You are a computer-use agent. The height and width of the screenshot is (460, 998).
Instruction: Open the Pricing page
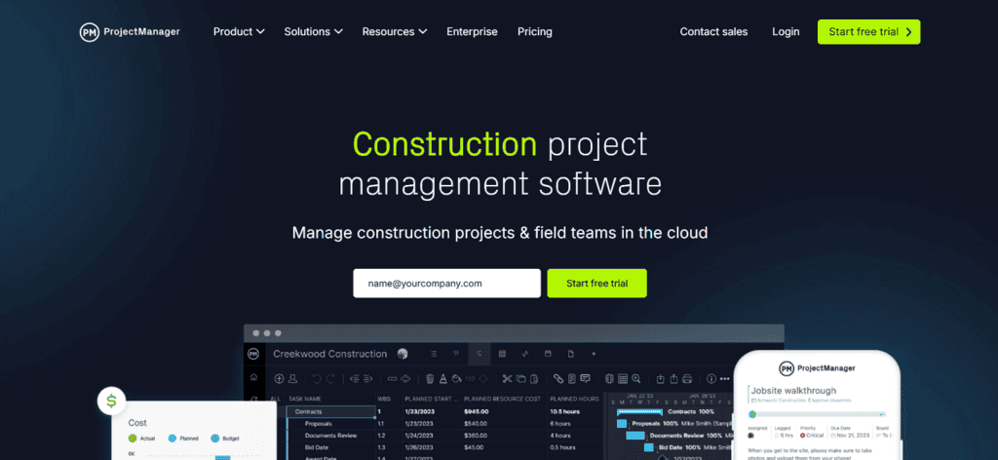535,32
